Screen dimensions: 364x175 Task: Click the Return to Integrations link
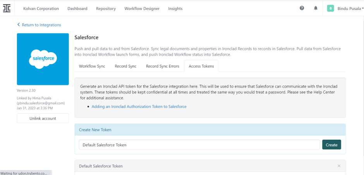click(x=39, y=25)
